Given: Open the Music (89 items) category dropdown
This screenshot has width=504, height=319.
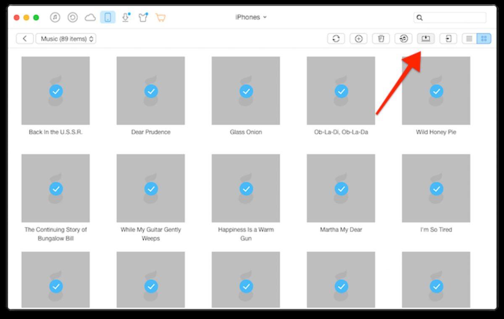Looking at the screenshot, I should (66, 39).
